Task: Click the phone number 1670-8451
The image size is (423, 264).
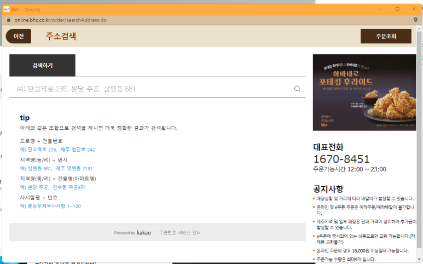Action: [x=341, y=159]
